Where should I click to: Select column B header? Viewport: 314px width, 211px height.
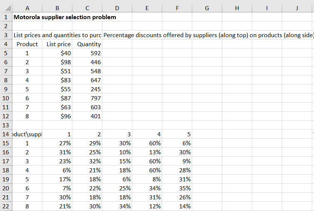[57, 8]
